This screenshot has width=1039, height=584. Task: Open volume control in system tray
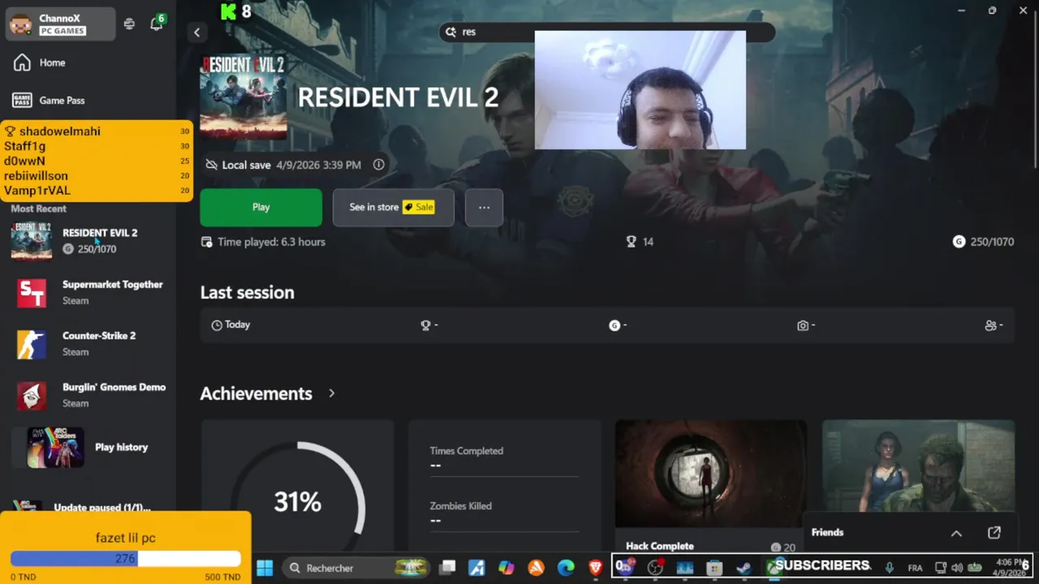pyautogui.click(x=957, y=568)
